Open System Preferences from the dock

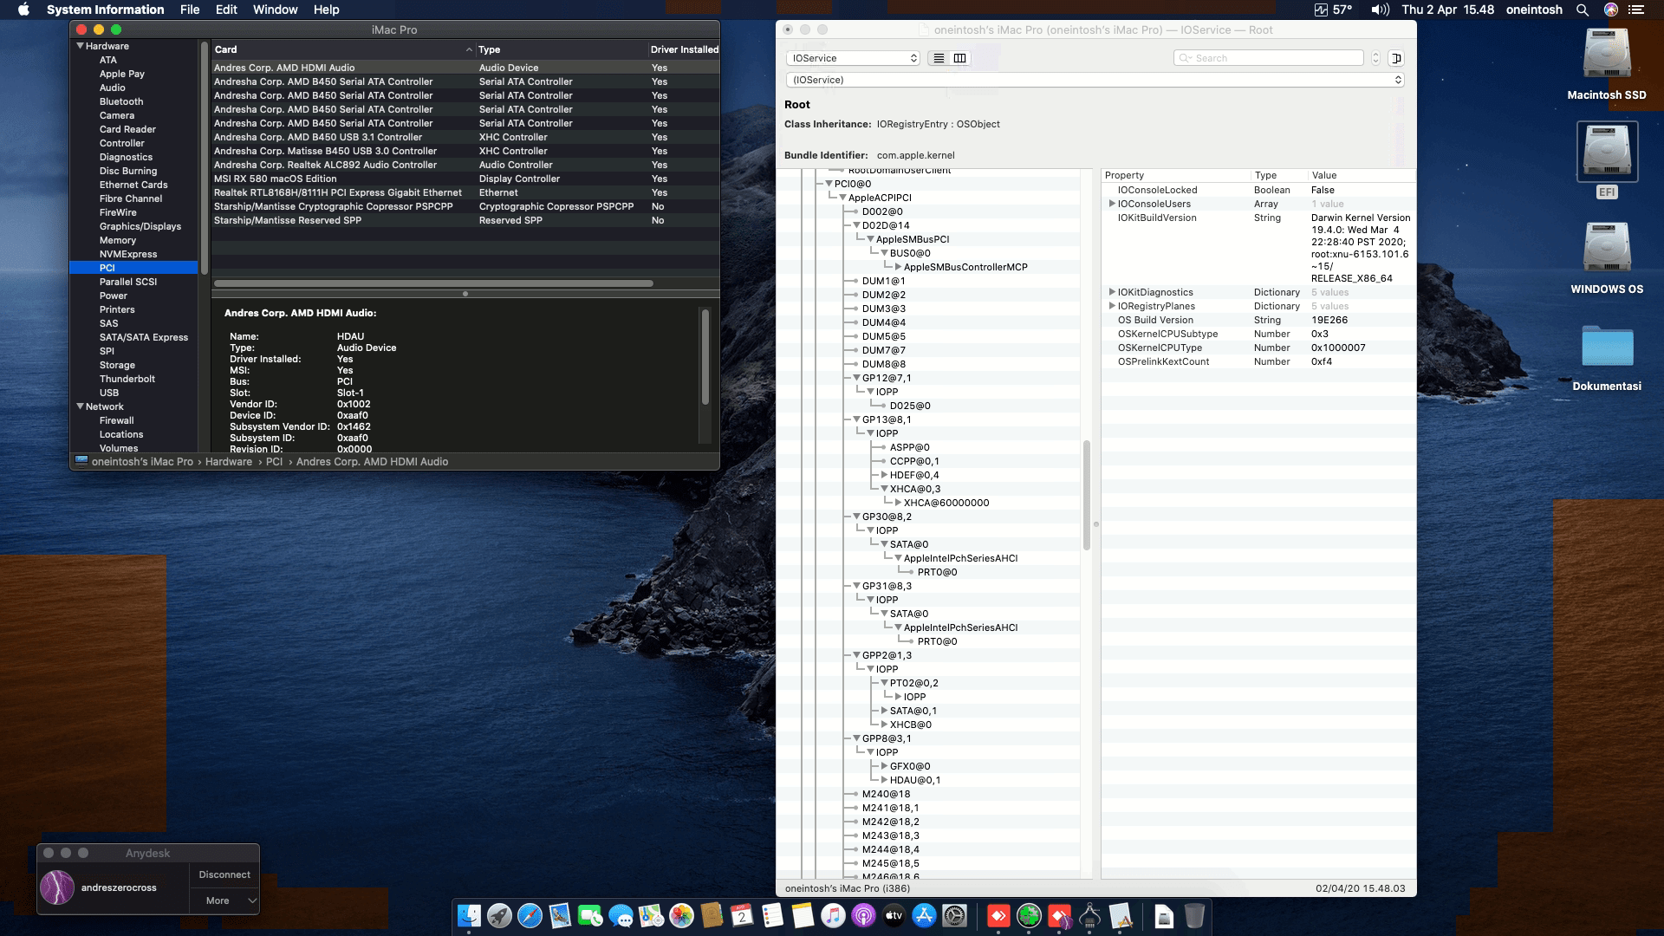(954, 916)
